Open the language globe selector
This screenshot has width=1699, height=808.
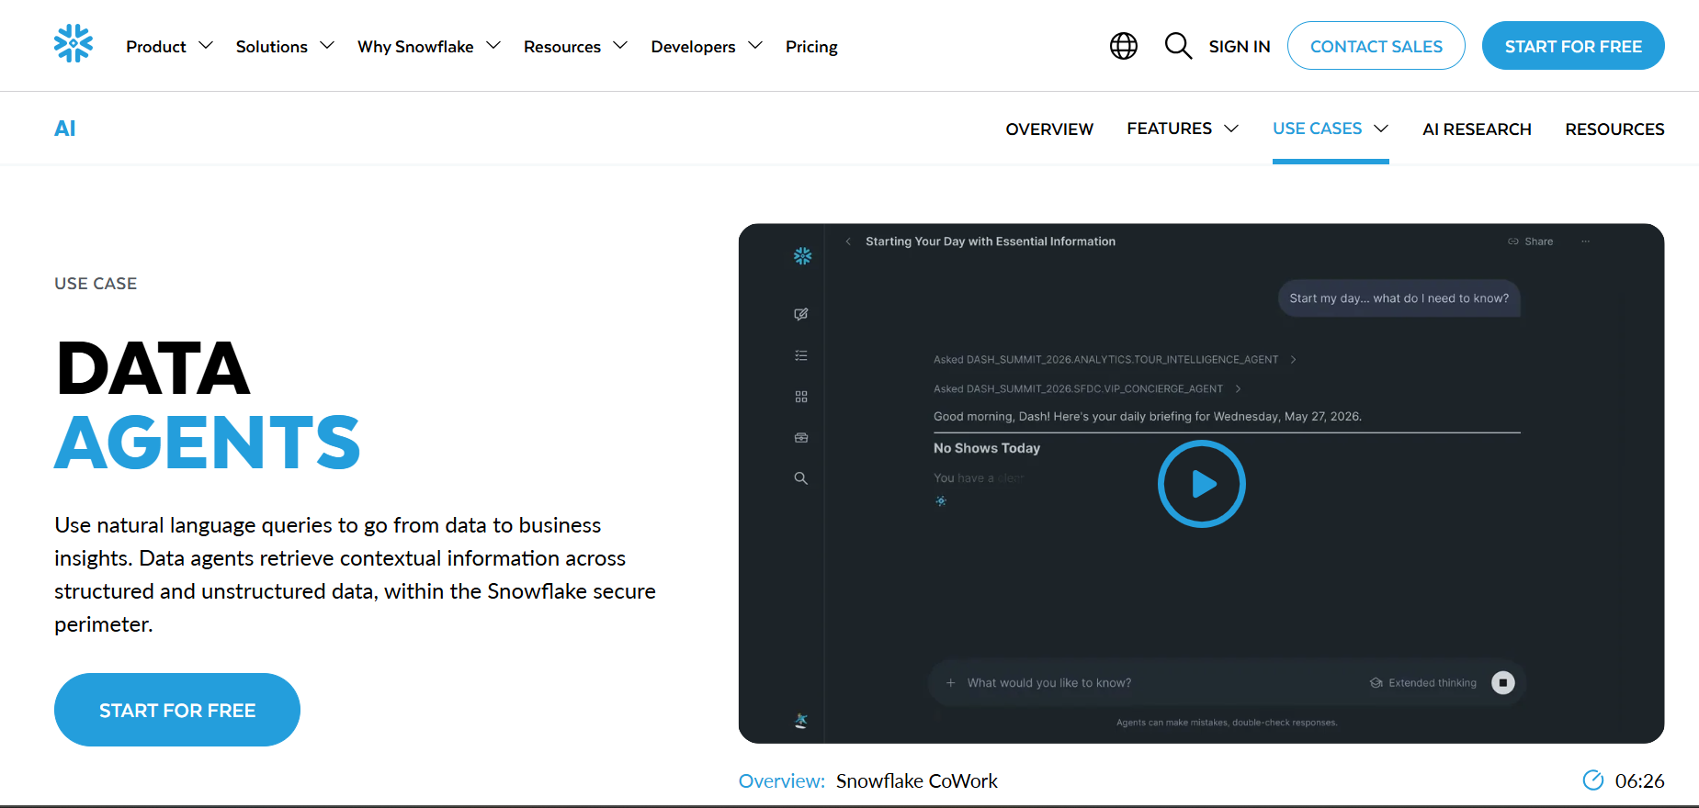[1123, 46]
